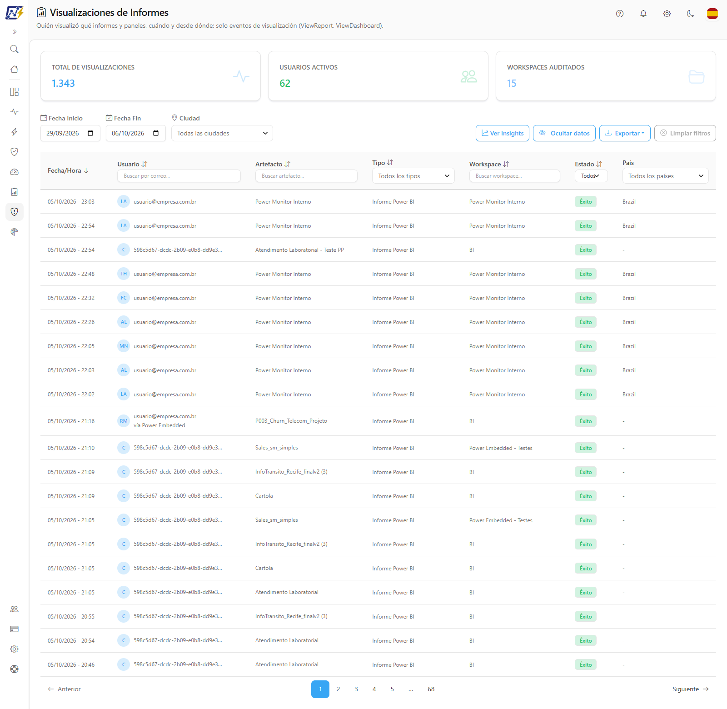Open fingerprint icon in sidebar

click(15, 232)
